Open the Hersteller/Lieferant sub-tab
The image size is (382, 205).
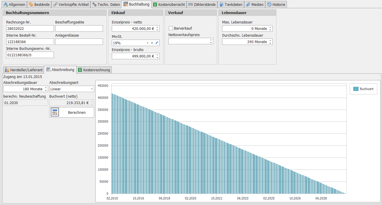pos(23,70)
